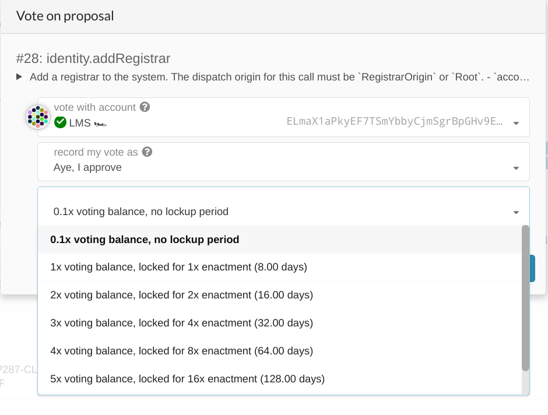The image size is (548, 415).
Task: Click the LMS account name
Action: pos(79,123)
